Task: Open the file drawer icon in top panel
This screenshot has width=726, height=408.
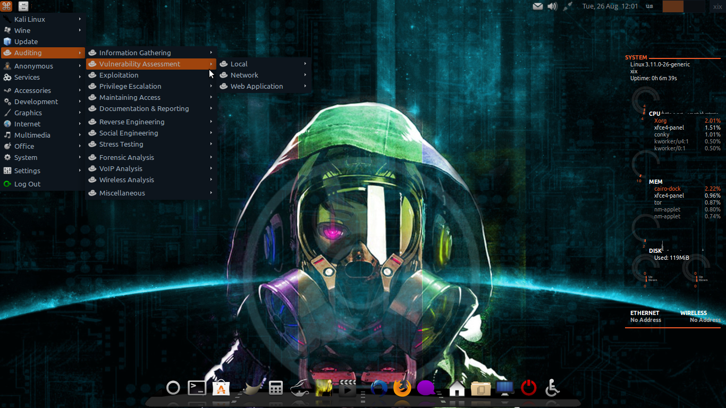Action: pos(23,6)
